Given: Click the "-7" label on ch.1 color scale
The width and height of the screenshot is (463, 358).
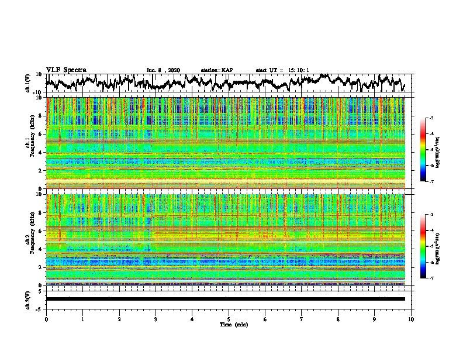Looking at the screenshot, I should (431, 181).
